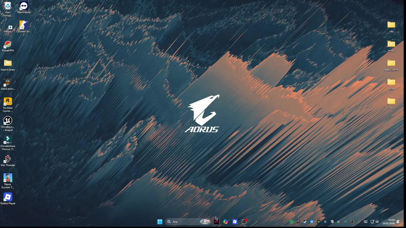Select the drive folder on the desktop

point(391,84)
